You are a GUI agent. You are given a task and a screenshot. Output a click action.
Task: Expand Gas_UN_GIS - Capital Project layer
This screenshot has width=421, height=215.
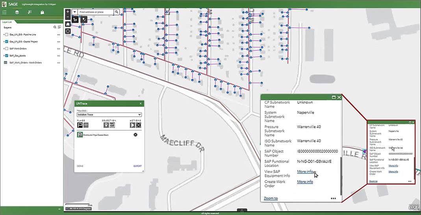tap(4, 42)
